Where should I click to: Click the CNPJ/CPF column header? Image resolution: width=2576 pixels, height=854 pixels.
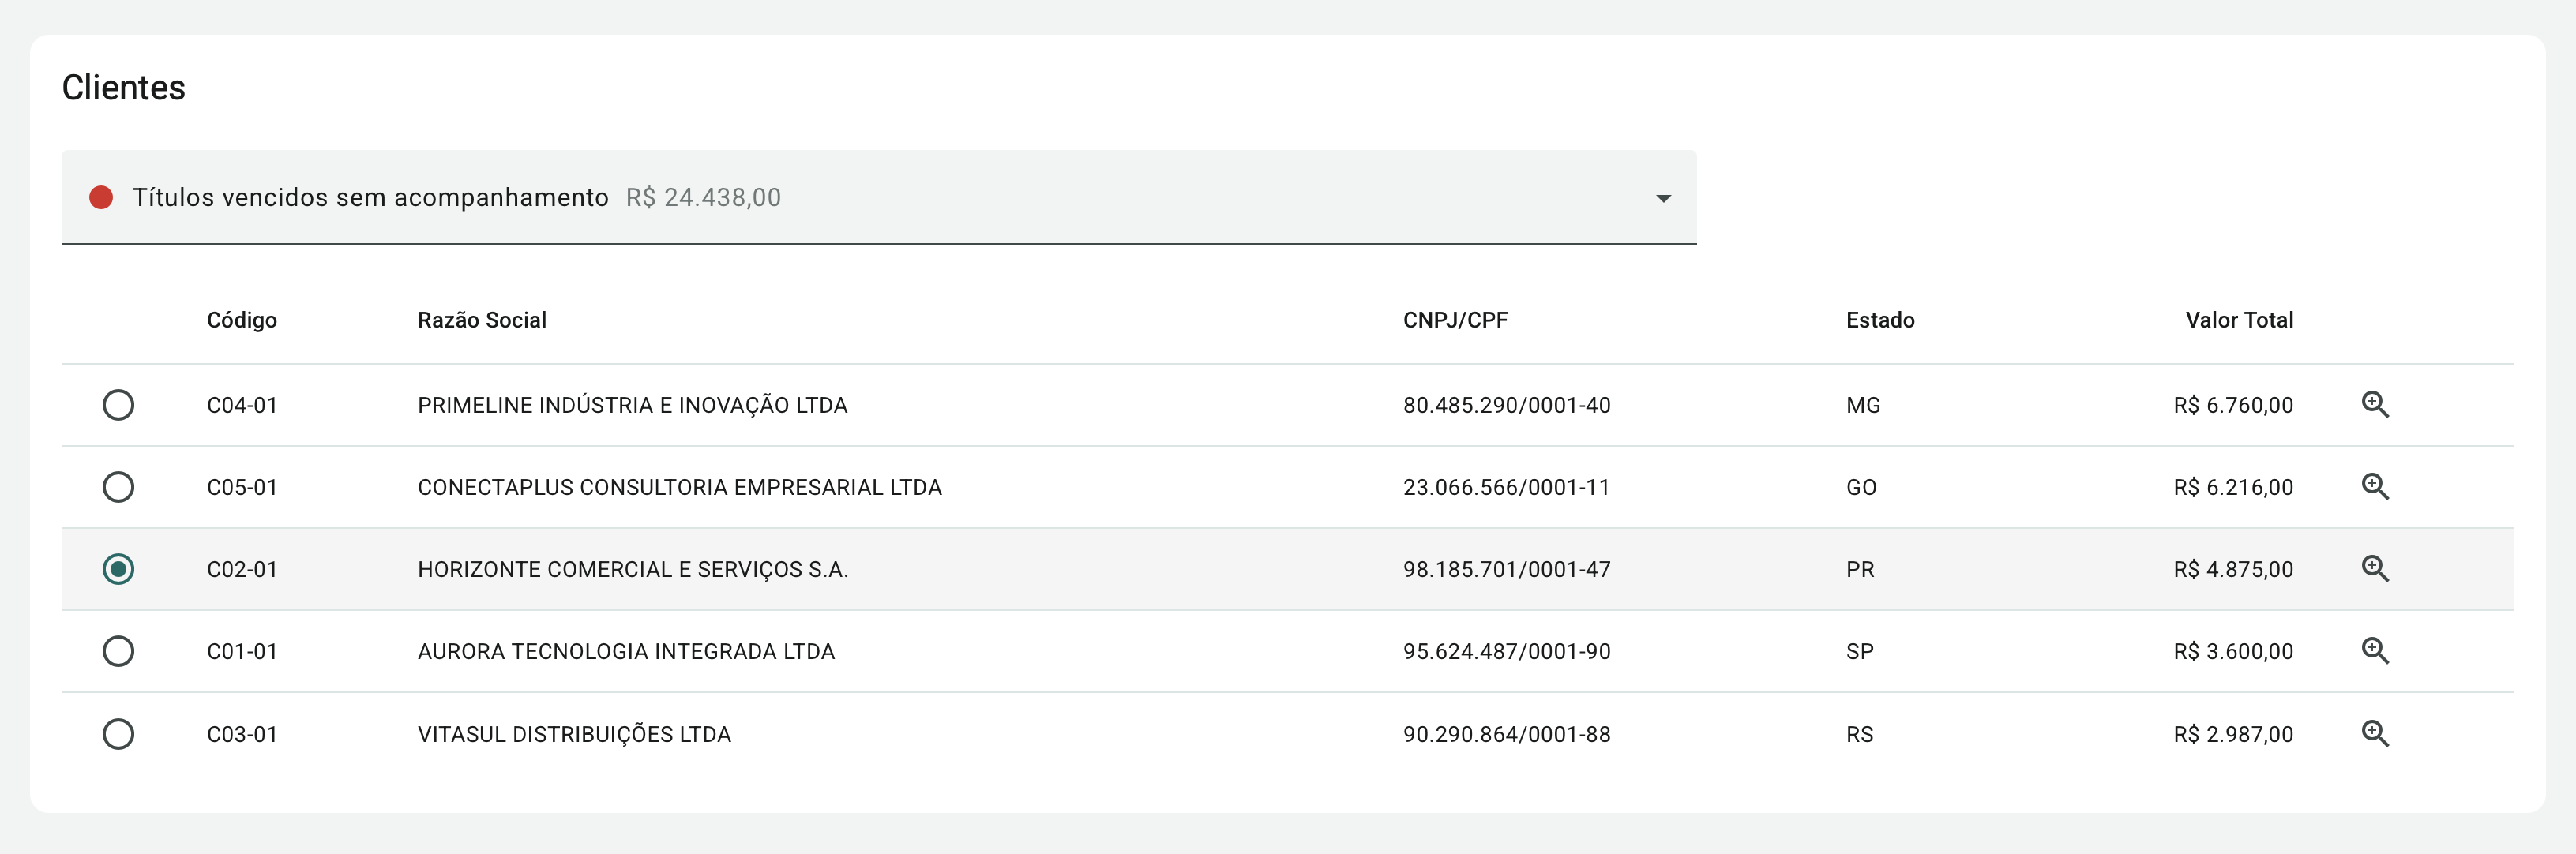point(1454,320)
